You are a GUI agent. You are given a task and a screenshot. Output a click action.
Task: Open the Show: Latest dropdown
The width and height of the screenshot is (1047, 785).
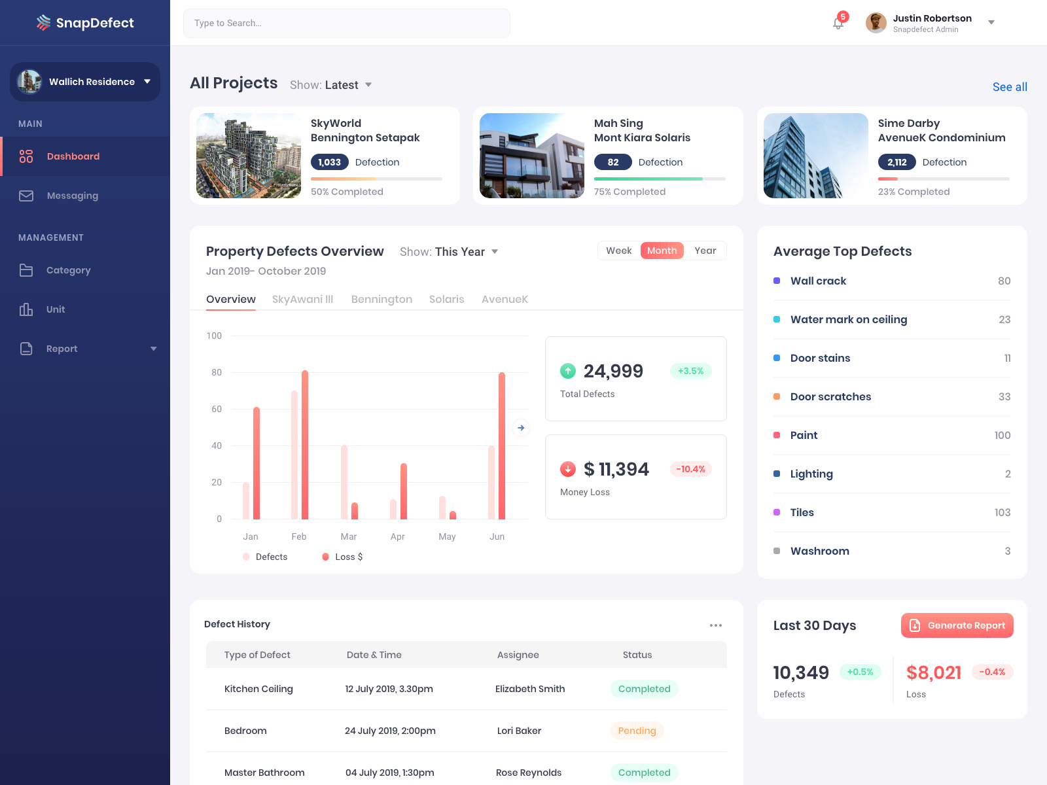[331, 84]
